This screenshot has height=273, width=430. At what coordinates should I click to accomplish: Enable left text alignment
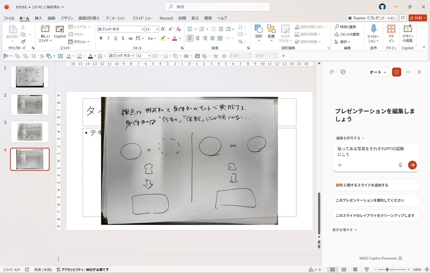coord(190,38)
